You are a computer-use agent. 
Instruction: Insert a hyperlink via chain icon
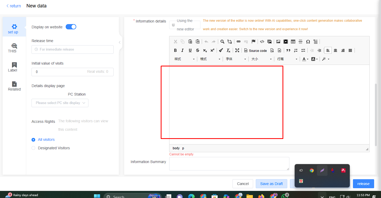[x=239, y=42]
